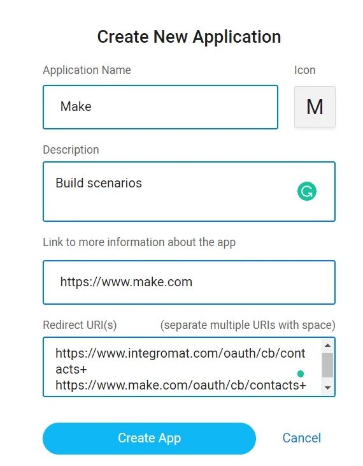Dismiss the dialog via Cancel link
The height and width of the screenshot is (466, 363).
[302, 438]
